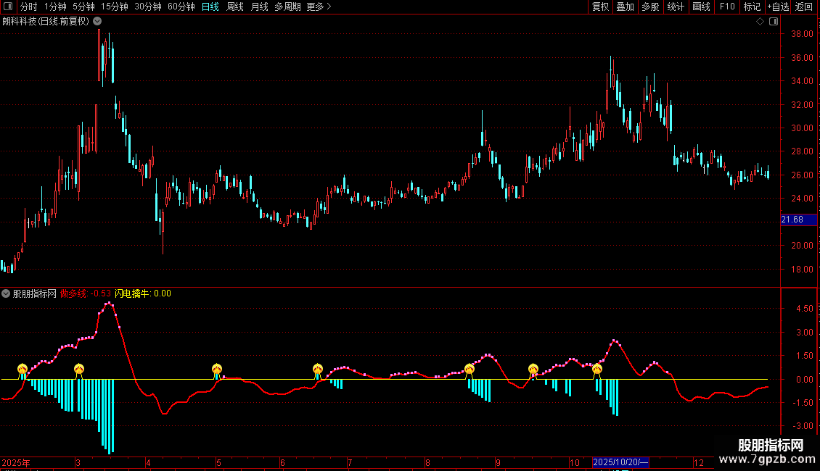The height and width of the screenshot is (471, 820).
Task: Toggle the left side panel icon
Action: click(8, 7)
